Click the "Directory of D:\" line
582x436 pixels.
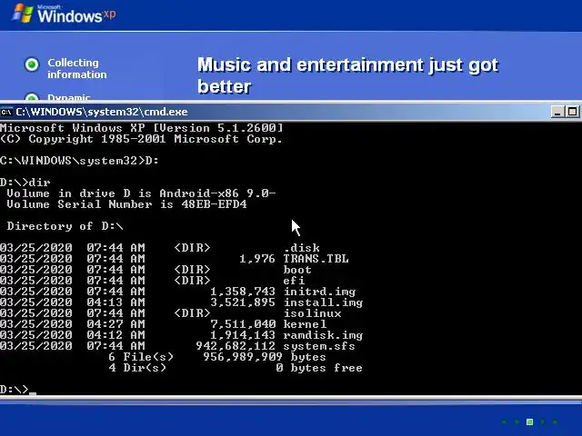[x=65, y=226]
